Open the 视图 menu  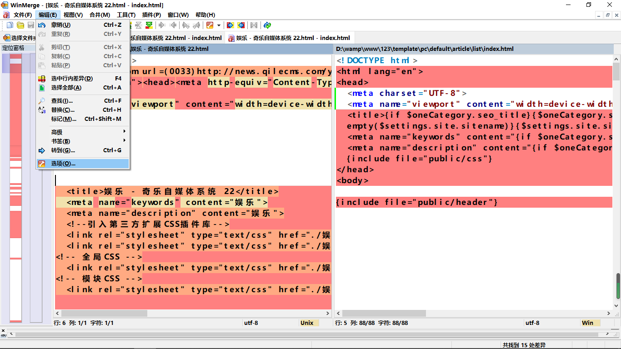72,15
